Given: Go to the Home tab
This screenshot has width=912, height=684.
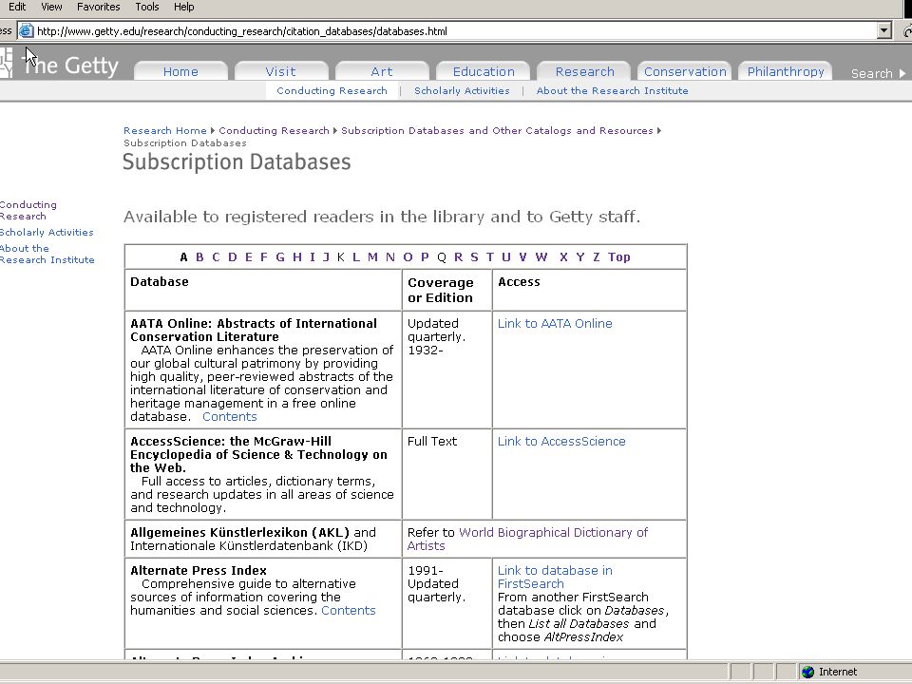Looking at the screenshot, I should [180, 71].
